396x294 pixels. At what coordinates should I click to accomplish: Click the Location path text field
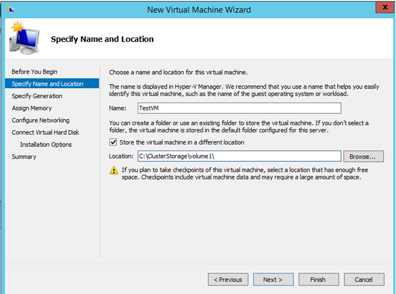click(x=240, y=156)
